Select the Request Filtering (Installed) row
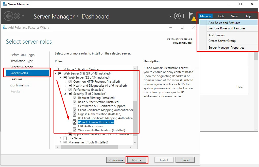Viewport: 259px width, 167px height. coord(96,98)
